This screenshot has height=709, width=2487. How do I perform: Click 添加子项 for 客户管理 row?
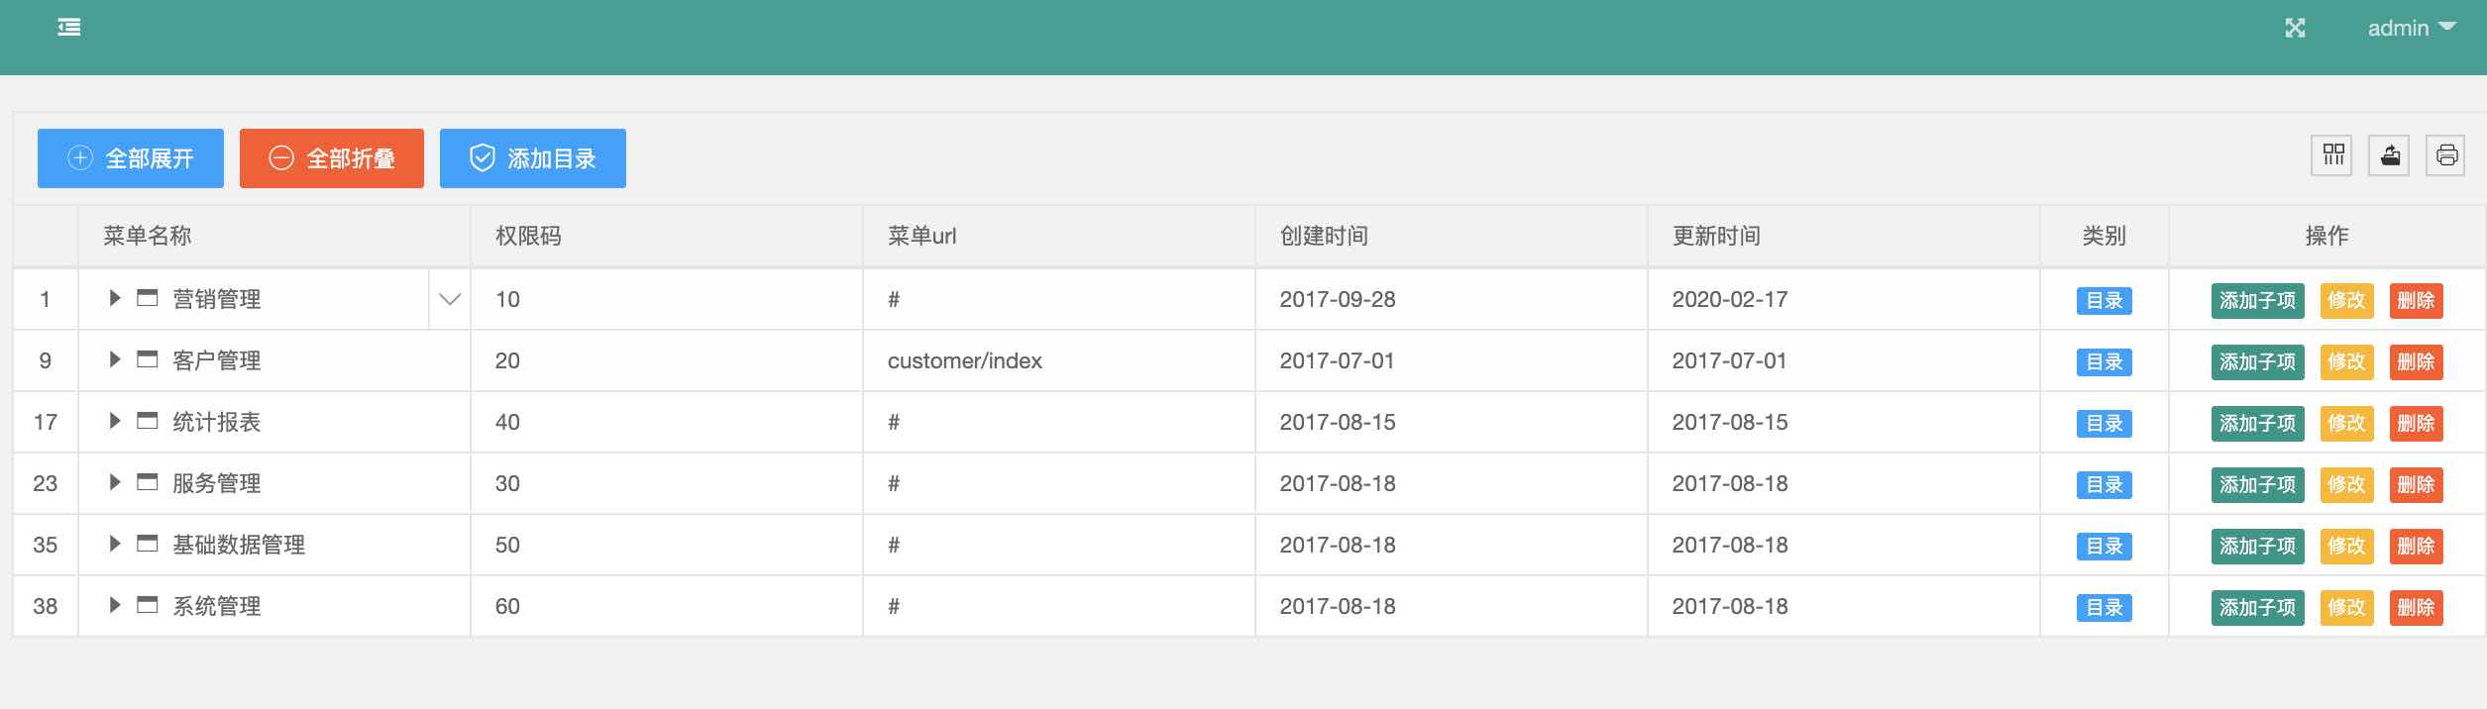[2258, 361]
